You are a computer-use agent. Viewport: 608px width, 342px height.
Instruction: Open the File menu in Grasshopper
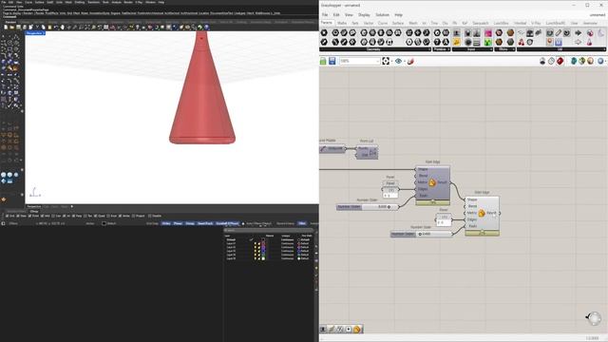coord(325,15)
